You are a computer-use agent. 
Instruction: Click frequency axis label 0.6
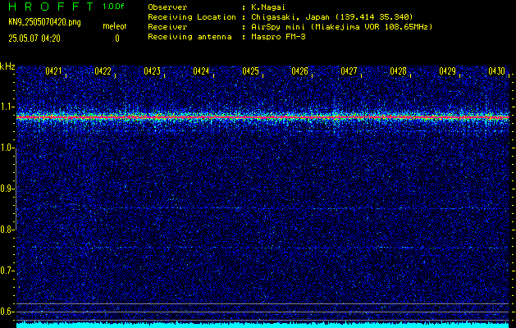(x=7, y=312)
